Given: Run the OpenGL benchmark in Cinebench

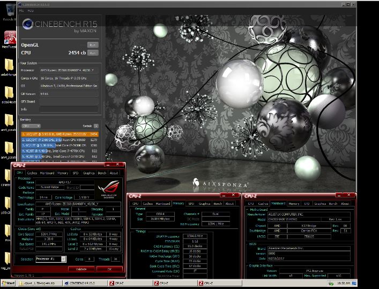Looking at the screenshot, I should click(93, 45).
